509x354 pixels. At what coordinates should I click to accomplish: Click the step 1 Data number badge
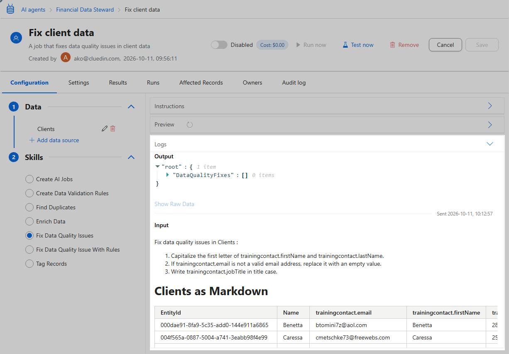click(x=14, y=107)
